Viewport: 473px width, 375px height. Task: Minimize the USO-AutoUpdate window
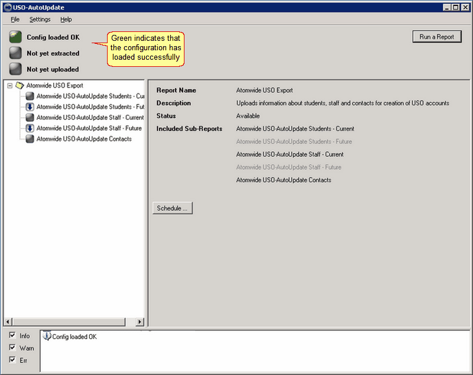click(447, 7)
